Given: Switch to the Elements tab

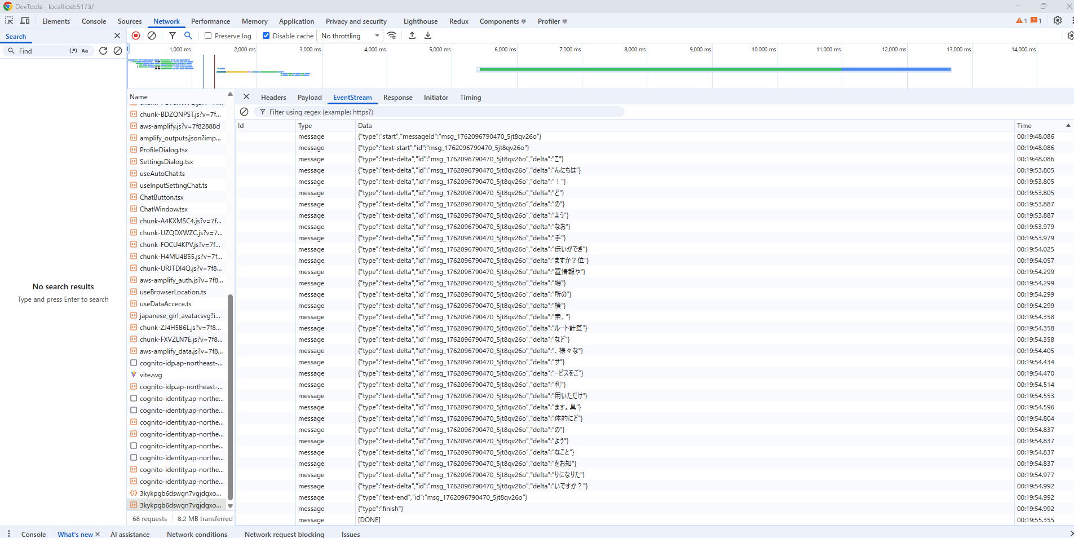Looking at the screenshot, I should coord(56,21).
